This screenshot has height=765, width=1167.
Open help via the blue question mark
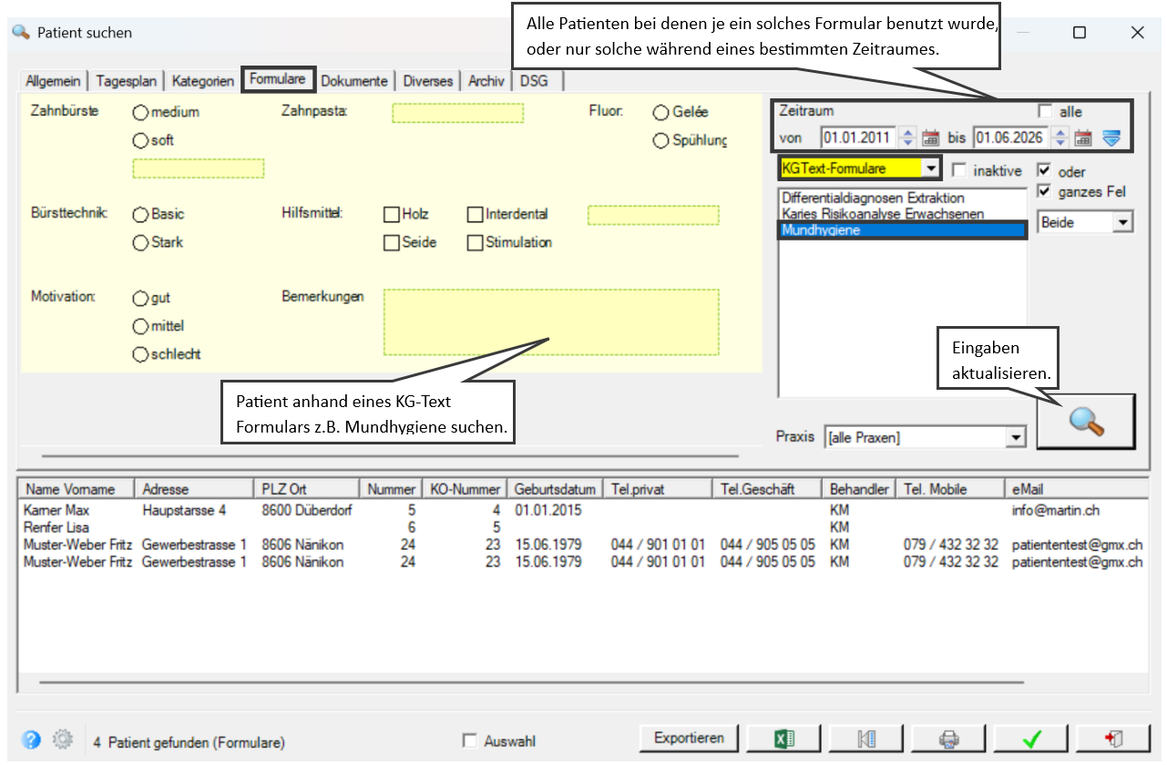click(32, 740)
